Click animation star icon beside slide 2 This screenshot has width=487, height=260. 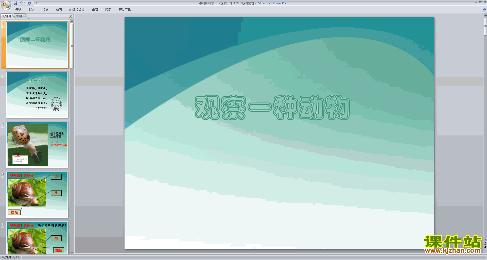pos(3,77)
